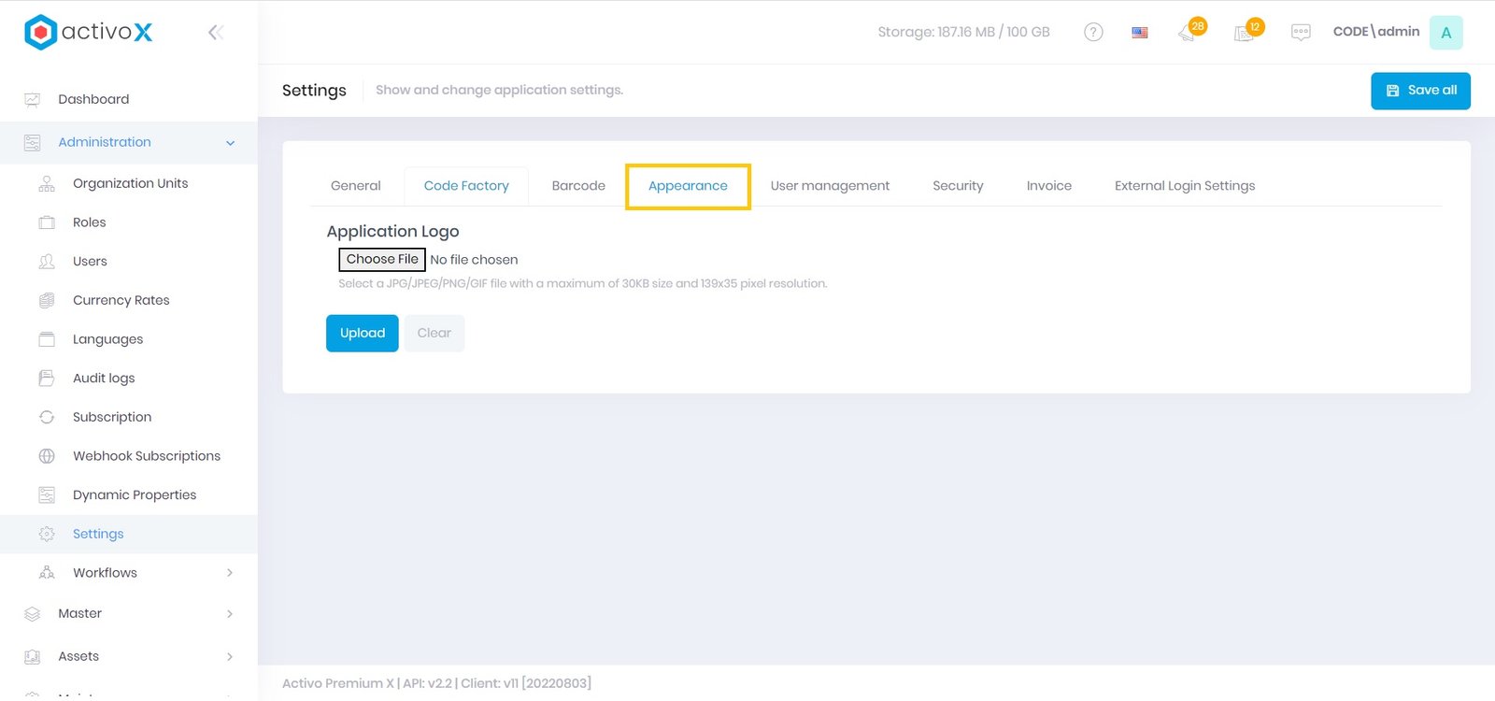Viewport: 1495px width, 701px height.
Task: Open the Code Factory tab
Action: point(466,186)
